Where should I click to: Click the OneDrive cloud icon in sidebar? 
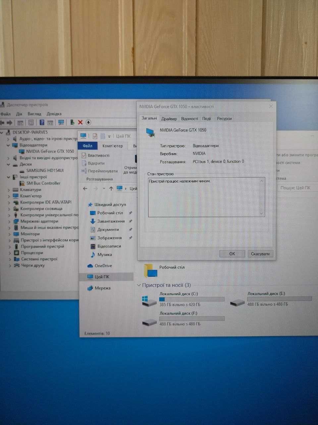click(90, 266)
